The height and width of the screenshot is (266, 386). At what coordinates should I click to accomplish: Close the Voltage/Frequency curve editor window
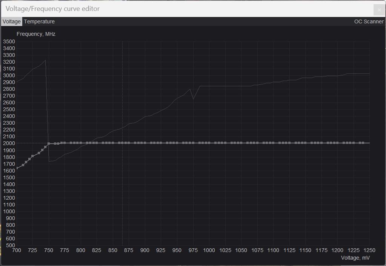pos(379,10)
